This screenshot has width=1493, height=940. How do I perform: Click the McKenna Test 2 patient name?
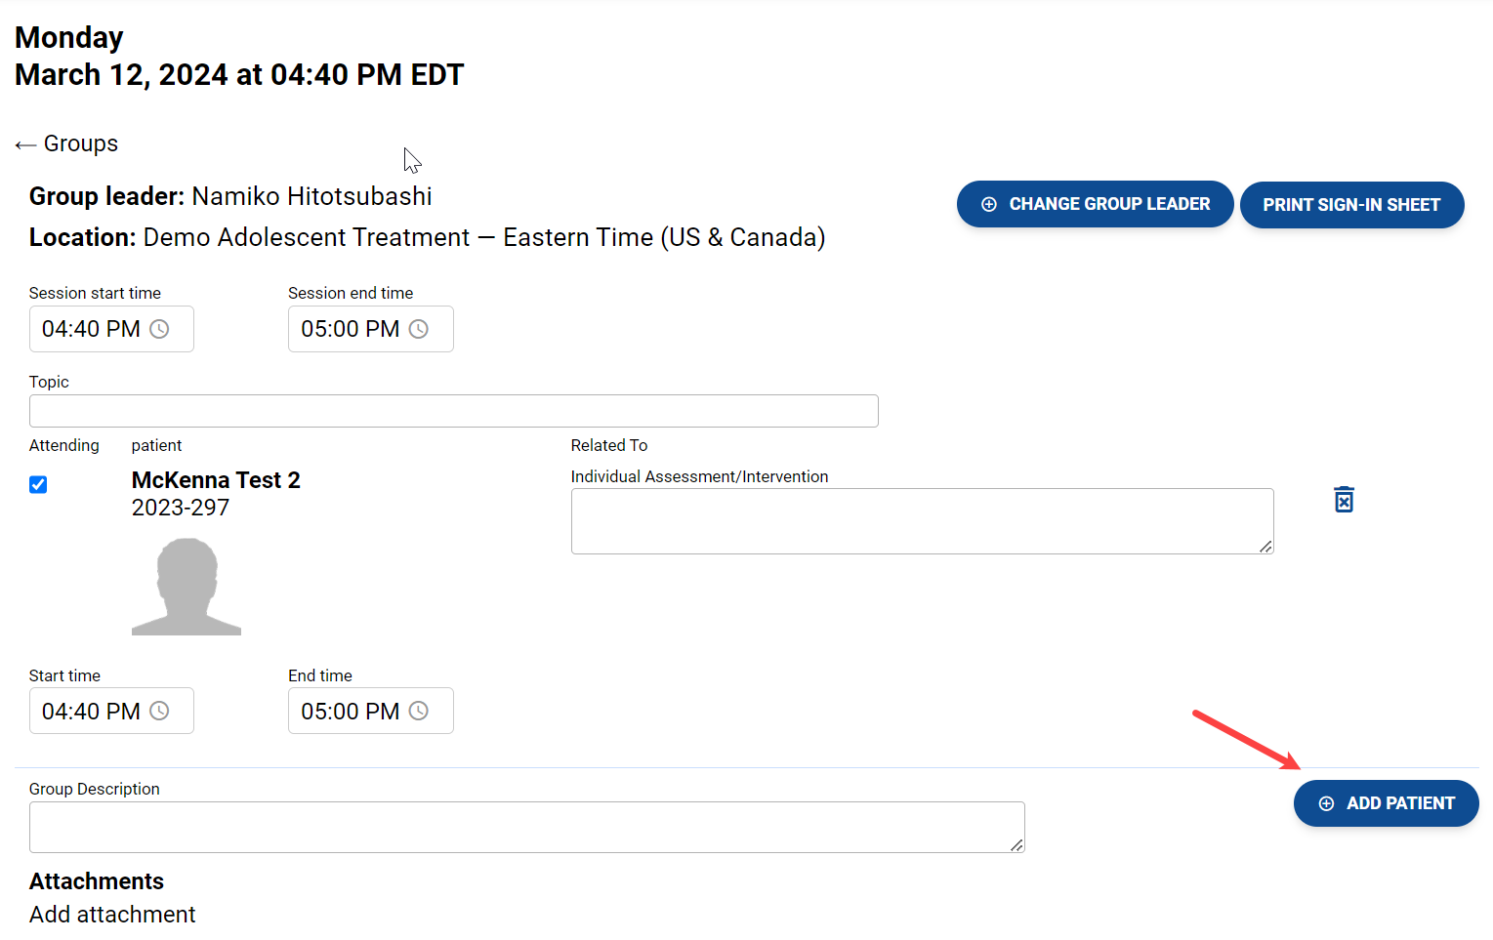(x=216, y=480)
